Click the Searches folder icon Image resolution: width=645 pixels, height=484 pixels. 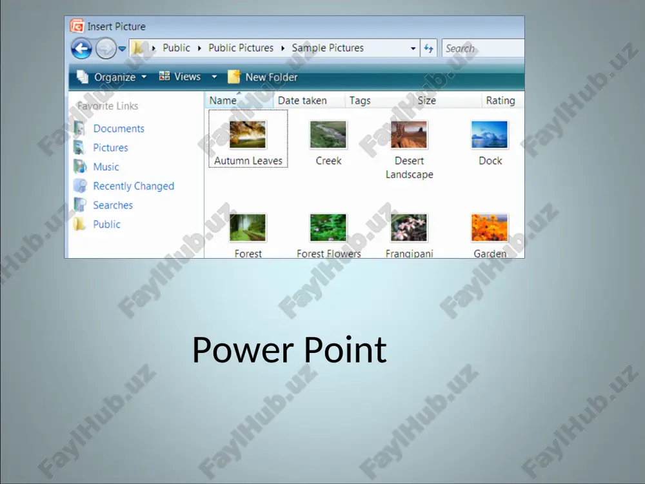[80, 205]
